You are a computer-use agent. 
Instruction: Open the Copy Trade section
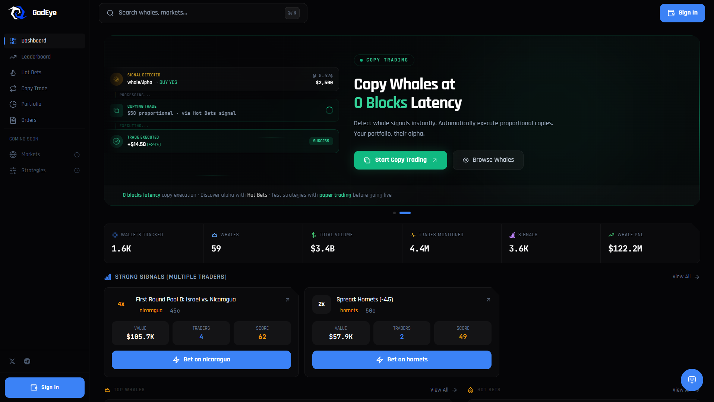coord(34,88)
